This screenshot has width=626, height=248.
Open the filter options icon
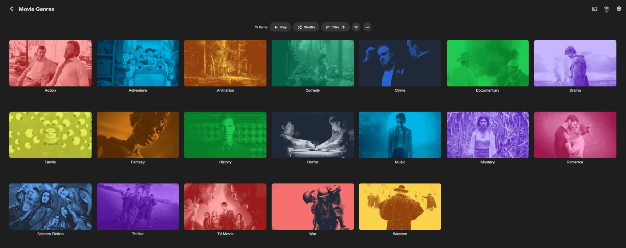coord(356,27)
